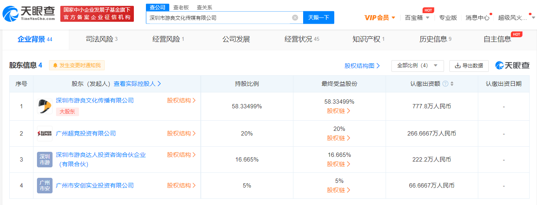Click the TianYanCha logo at top left

[x=29, y=14]
